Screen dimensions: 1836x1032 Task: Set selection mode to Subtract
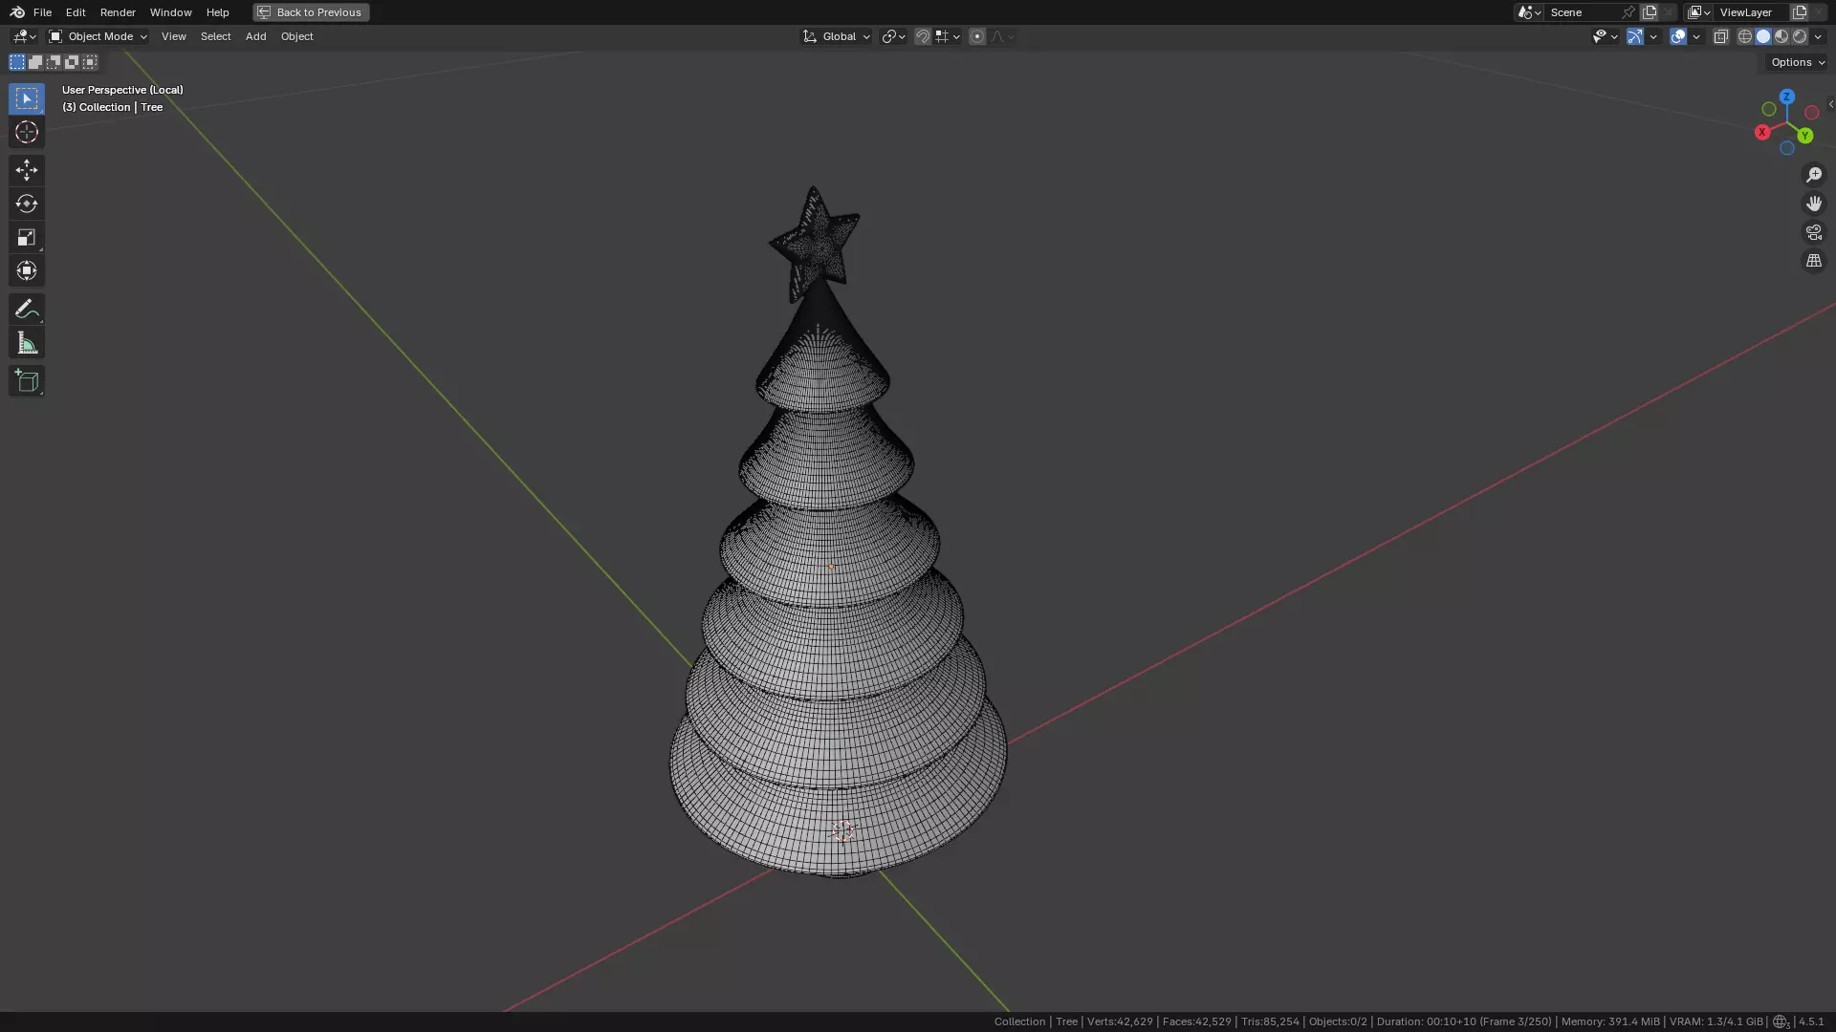54,62
